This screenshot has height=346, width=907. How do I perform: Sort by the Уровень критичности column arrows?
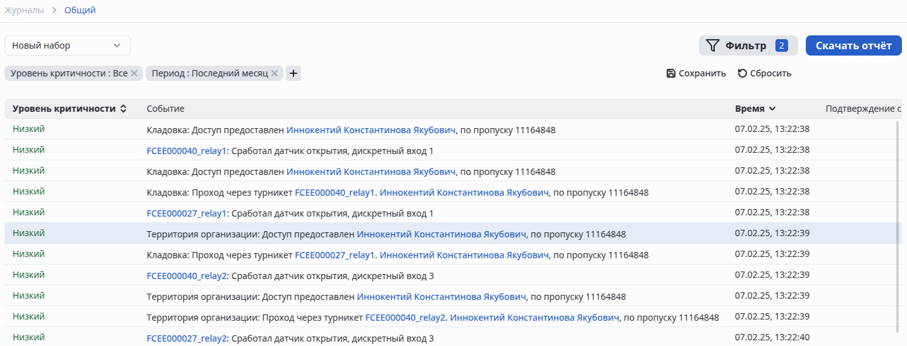click(x=123, y=109)
